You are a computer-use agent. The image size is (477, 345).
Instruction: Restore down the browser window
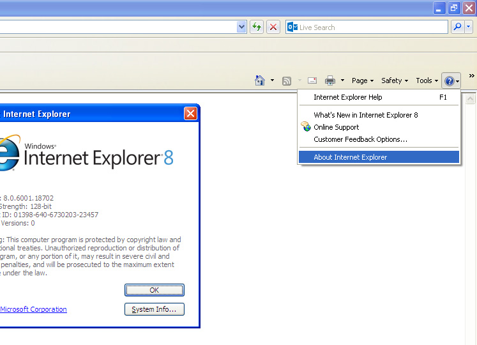point(453,8)
